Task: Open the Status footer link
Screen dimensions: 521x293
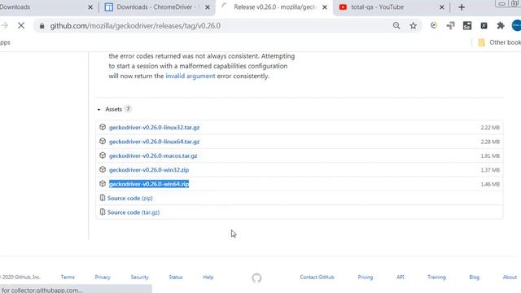Action: 176,277
